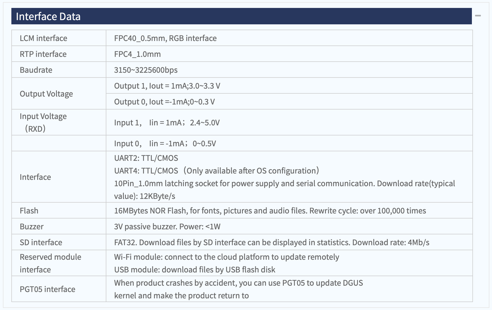Select the RTP interface label cell

tap(59, 54)
